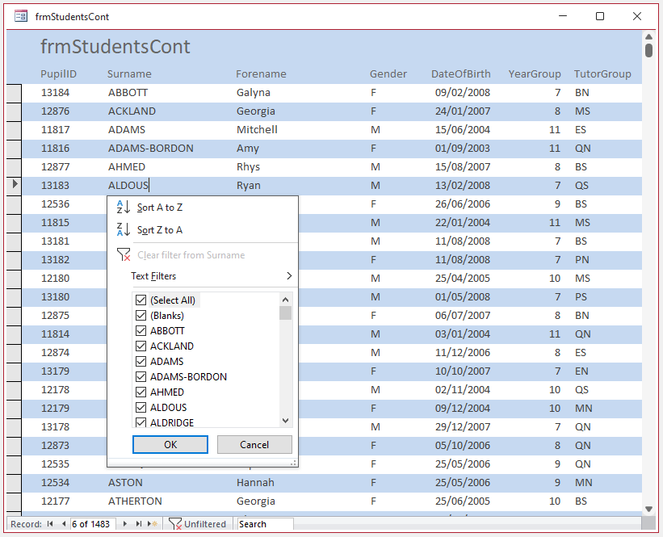
Task: Create new blank record icon
Action: [152, 524]
